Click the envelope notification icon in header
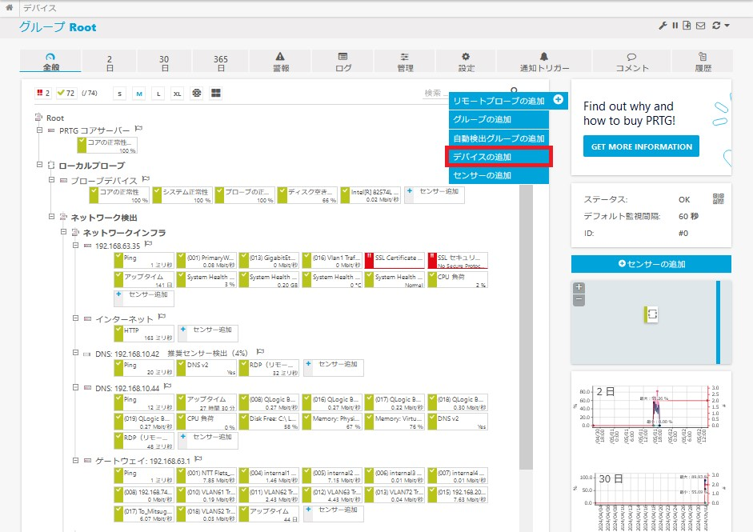Viewport: 753px width, 532px height. pos(701,26)
